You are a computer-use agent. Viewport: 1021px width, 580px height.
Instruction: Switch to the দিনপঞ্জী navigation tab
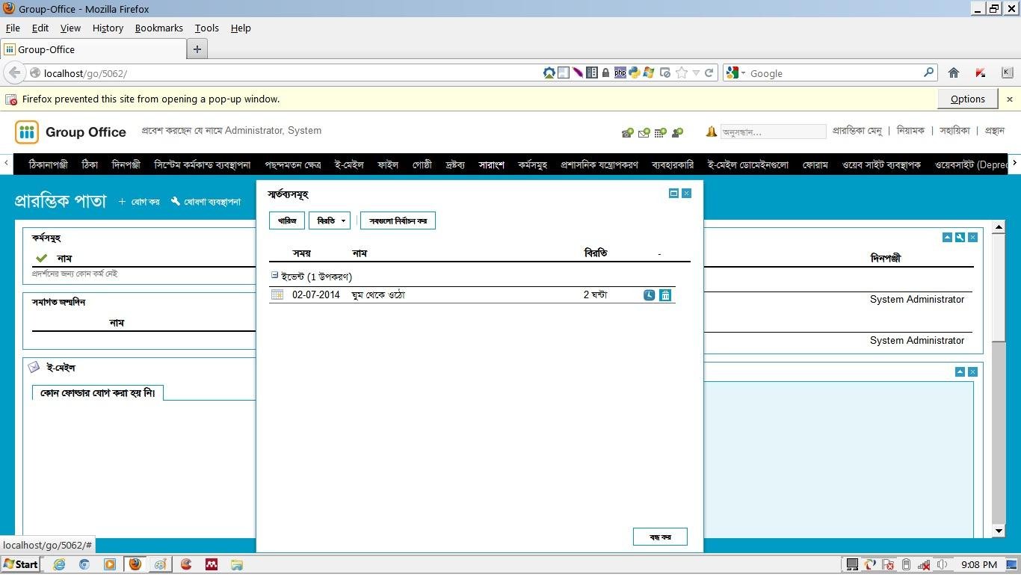click(127, 164)
